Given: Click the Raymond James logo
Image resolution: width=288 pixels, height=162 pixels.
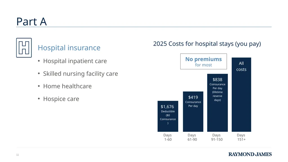Looking at the screenshot, I should (250, 154).
